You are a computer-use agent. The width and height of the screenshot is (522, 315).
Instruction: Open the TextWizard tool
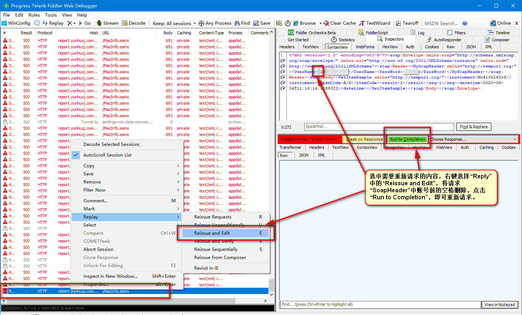[375, 23]
